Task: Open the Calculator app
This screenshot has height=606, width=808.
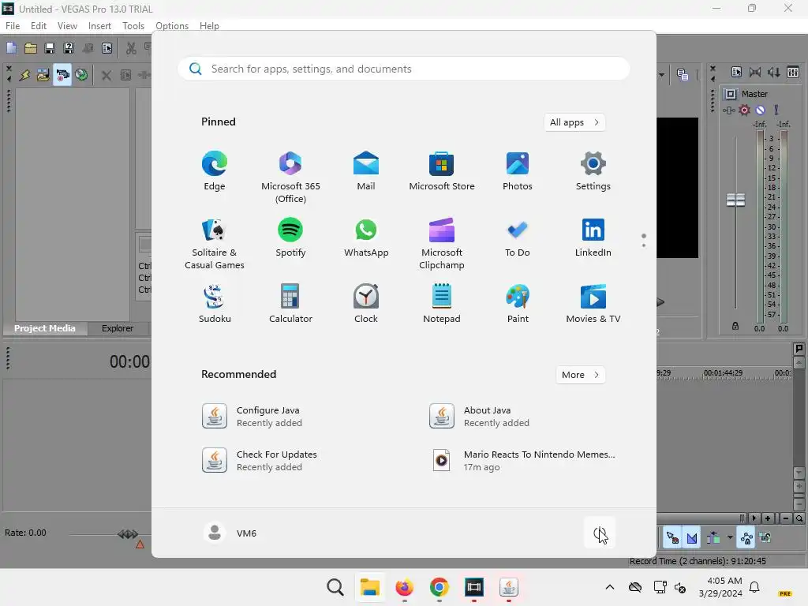Action: [x=290, y=304]
